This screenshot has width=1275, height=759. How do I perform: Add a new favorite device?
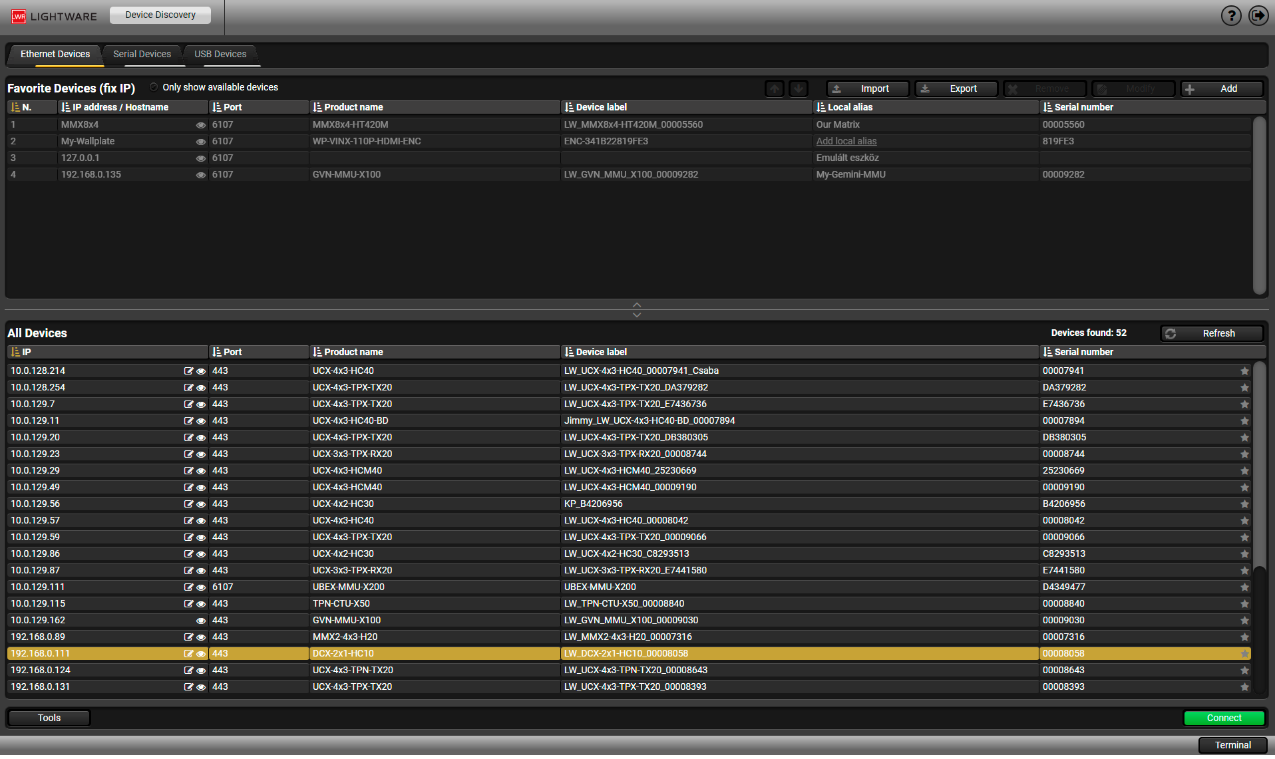[x=1222, y=88]
